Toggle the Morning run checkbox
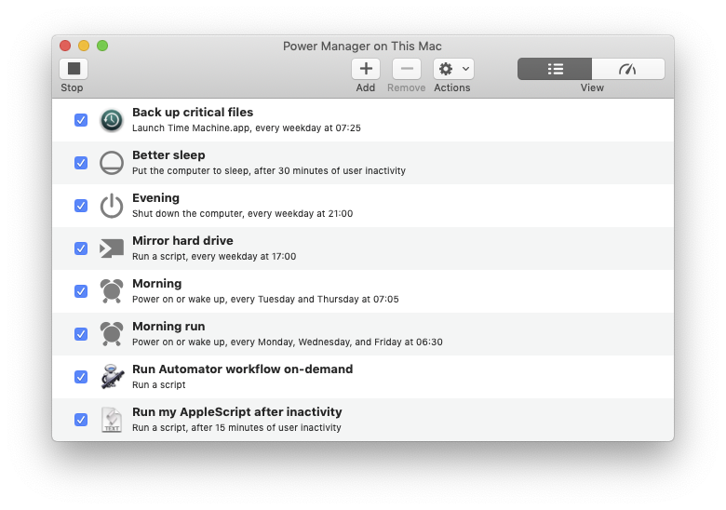The width and height of the screenshot is (726, 510). pos(81,334)
